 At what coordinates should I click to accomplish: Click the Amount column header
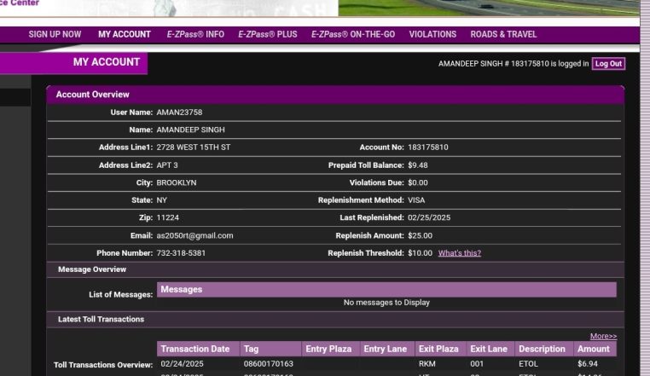(x=595, y=349)
